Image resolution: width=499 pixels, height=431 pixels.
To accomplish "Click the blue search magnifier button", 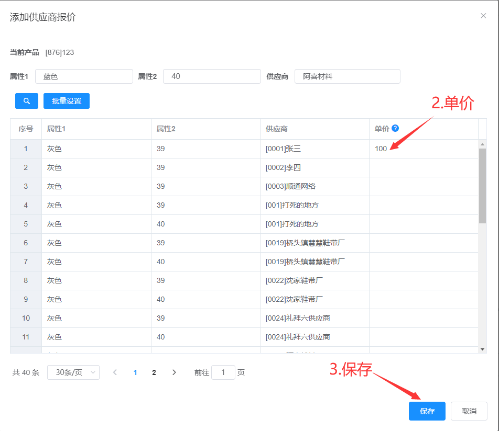I will click(x=27, y=101).
